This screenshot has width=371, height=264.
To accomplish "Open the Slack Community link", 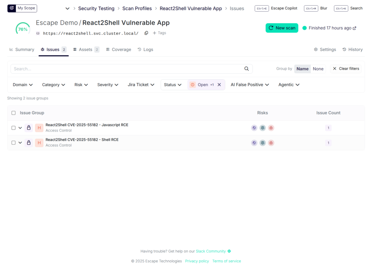I will click(x=211, y=251).
